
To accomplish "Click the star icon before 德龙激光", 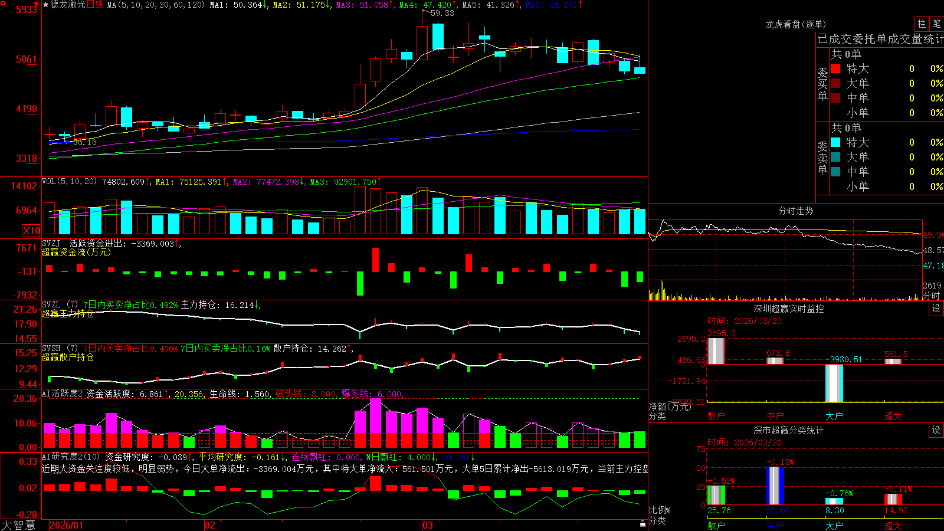I will click(46, 5).
